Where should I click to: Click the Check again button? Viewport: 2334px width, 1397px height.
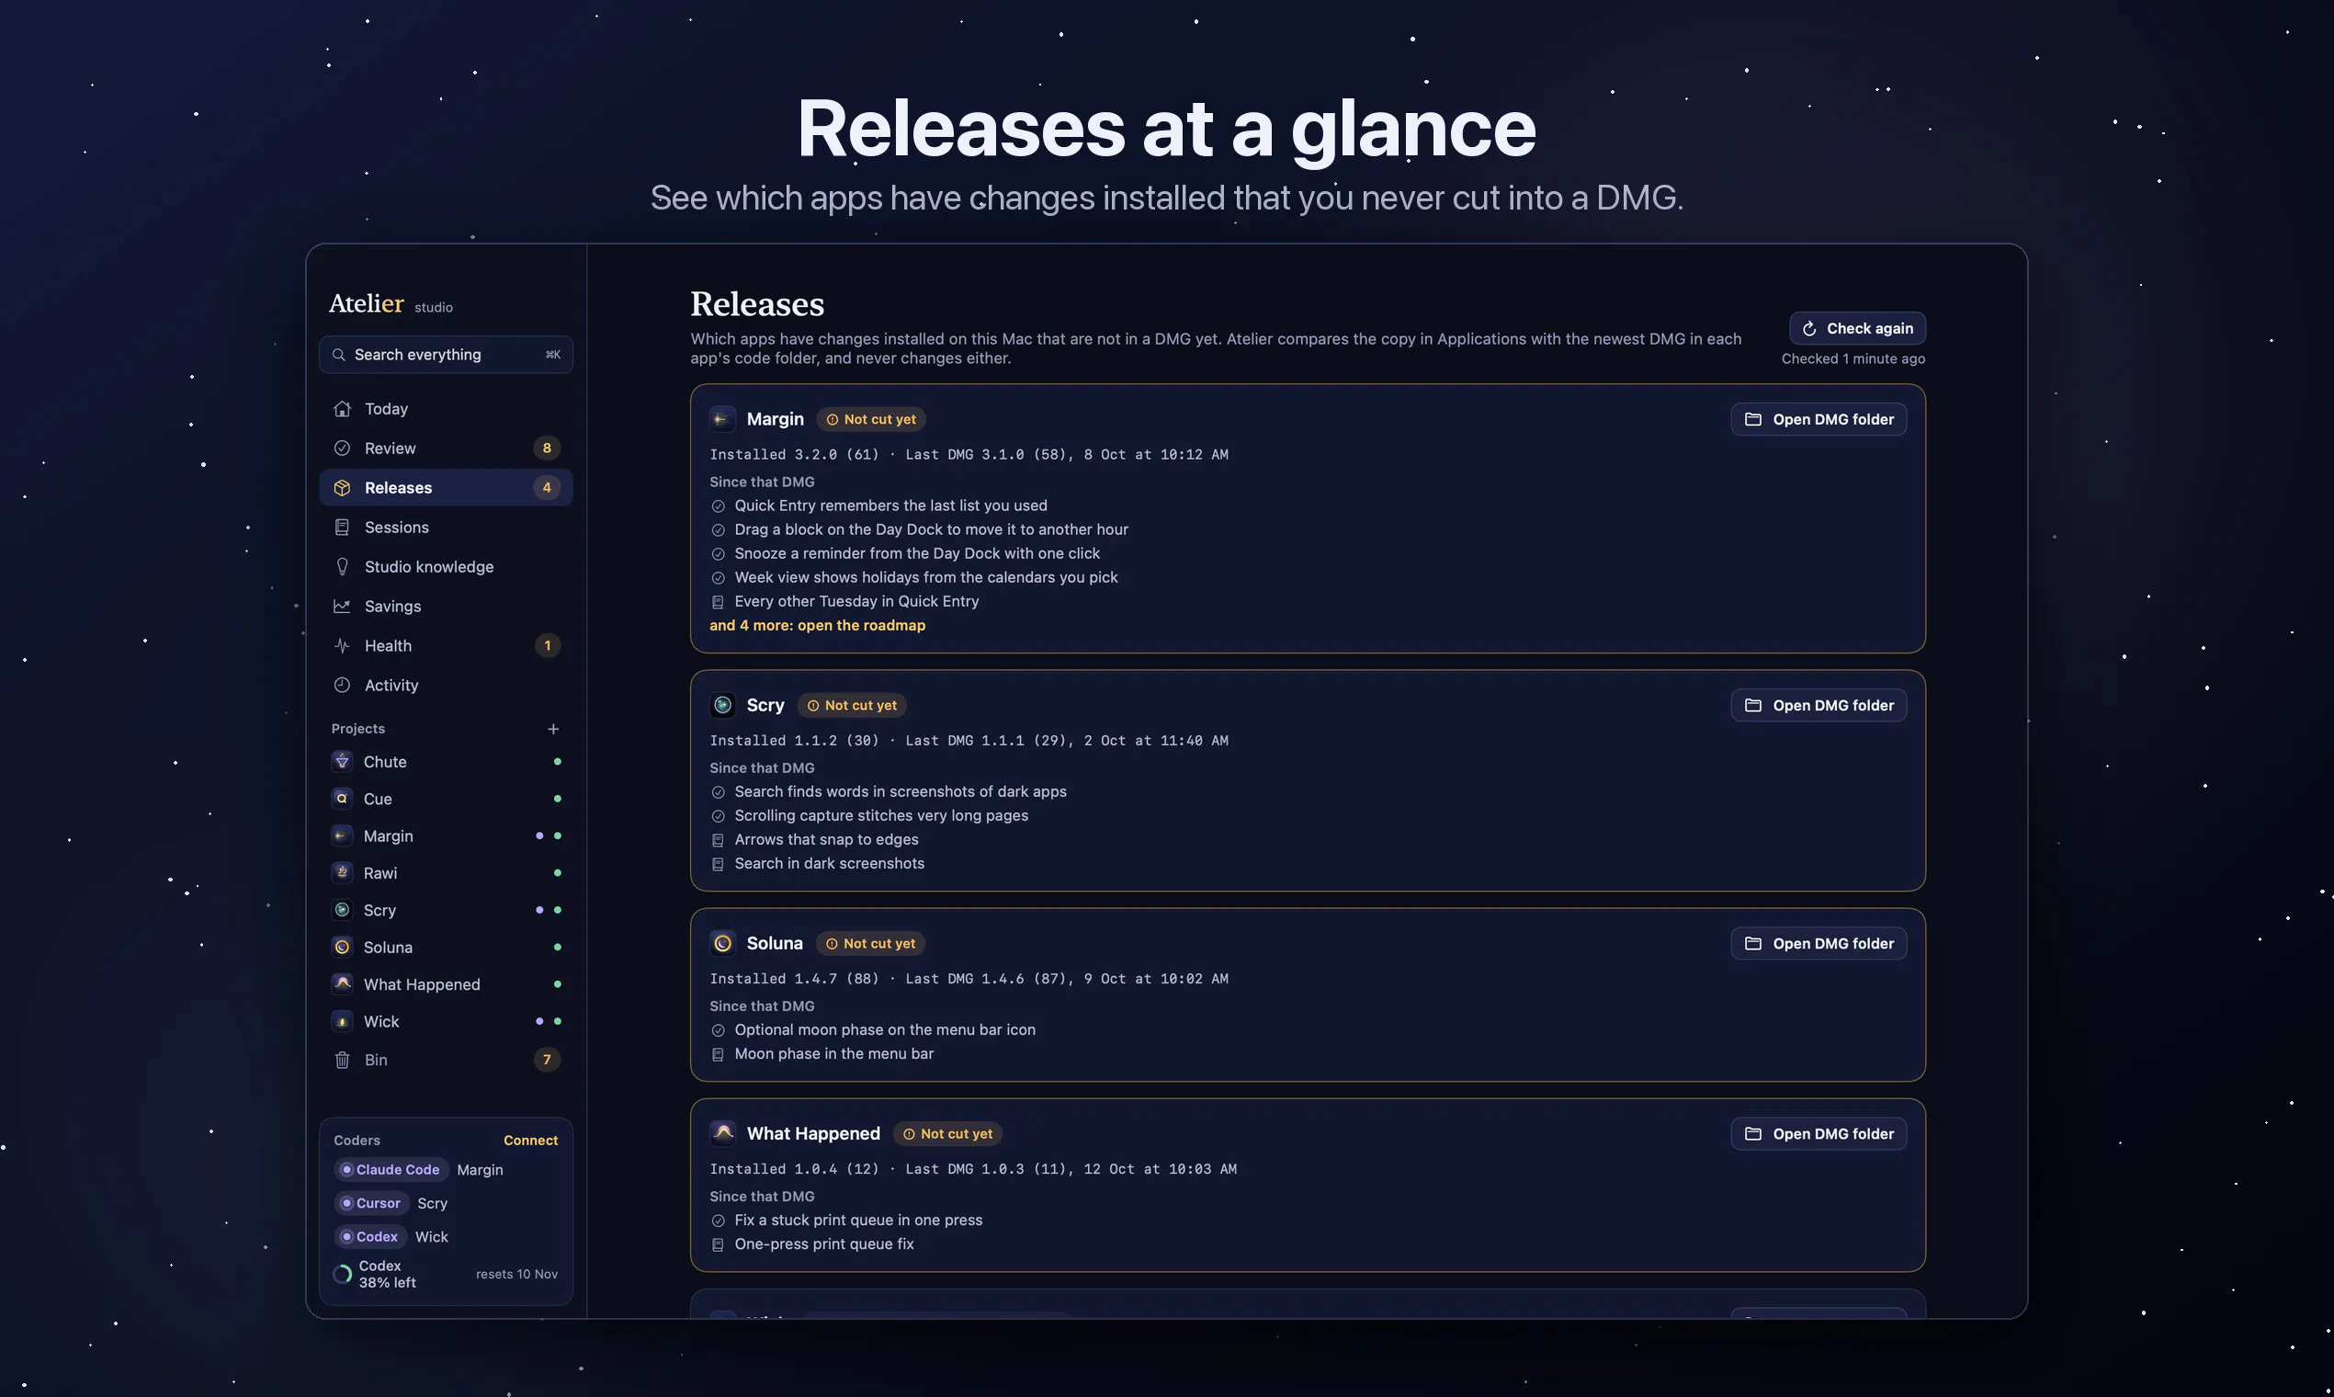tap(1857, 328)
